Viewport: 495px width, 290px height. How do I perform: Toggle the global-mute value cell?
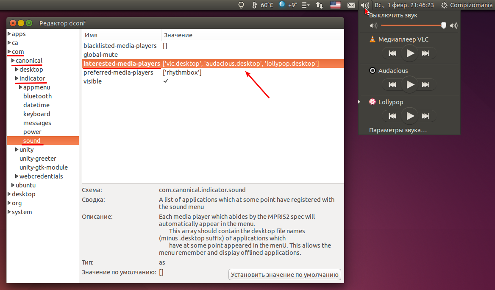coord(252,54)
